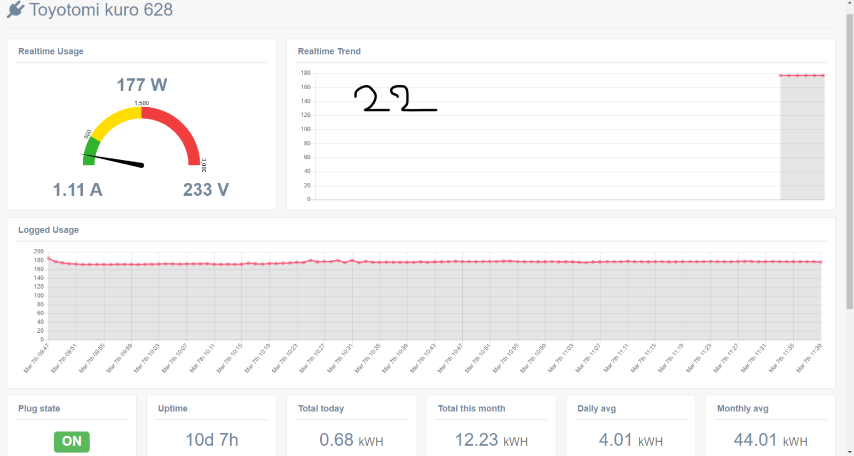Click the 0.68 kWH total today value
This screenshot has height=456, width=854.
tap(351, 440)
